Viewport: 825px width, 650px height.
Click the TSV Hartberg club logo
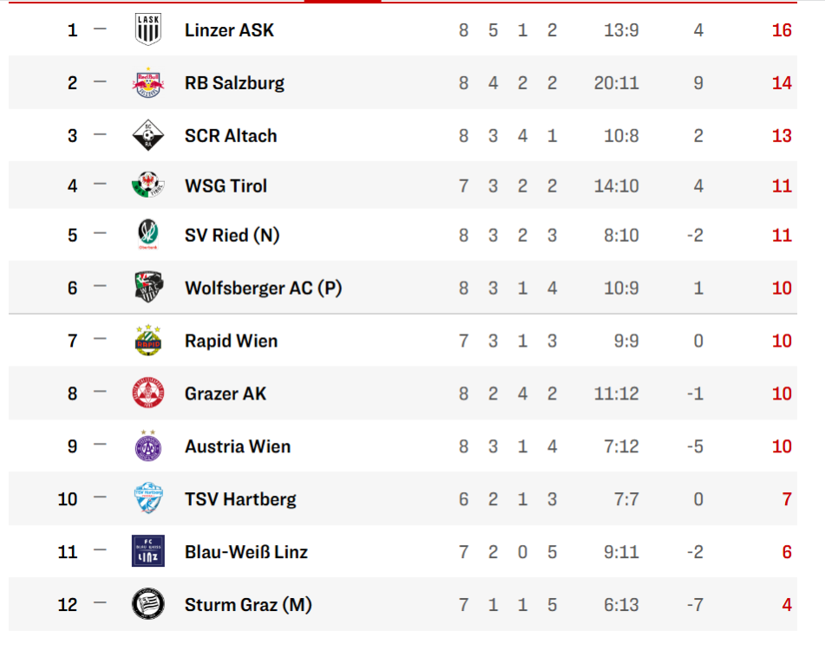coord(147,499)
